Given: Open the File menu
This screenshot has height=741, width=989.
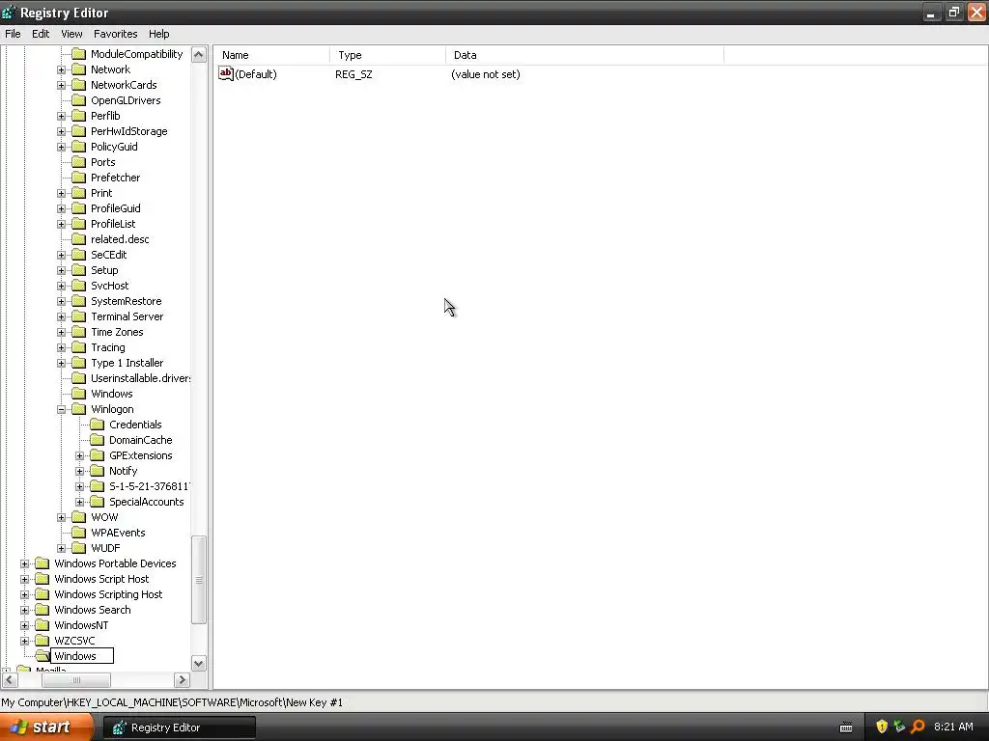Looking at the screenshot, I should (13, 34).
